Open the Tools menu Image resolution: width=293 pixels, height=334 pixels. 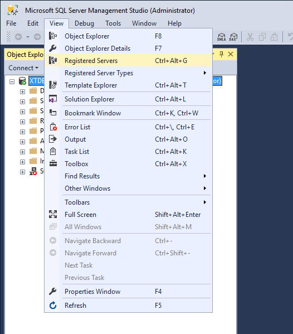click(113, 23)
